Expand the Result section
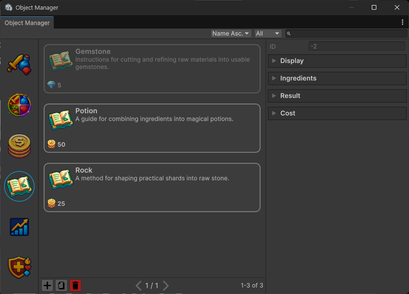This screenshot has width=409, height=294. [x=337, y=96]
